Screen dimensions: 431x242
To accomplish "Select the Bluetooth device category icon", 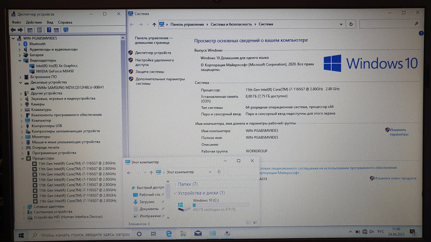I will [x=25, y=44].
